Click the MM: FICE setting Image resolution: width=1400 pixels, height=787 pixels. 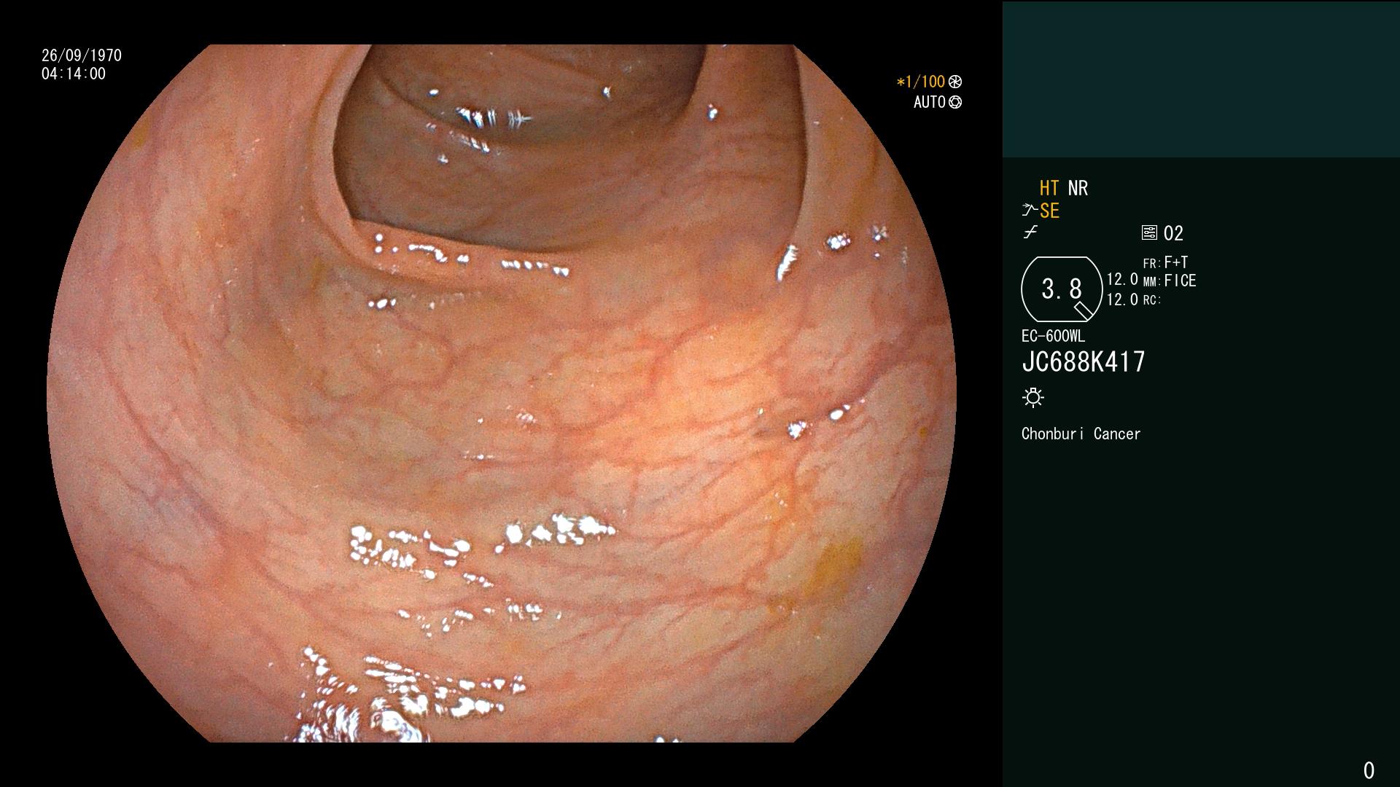pos(1170,281)
